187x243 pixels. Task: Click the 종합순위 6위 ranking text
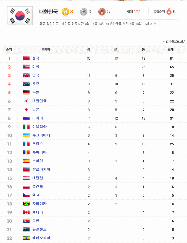click(x=164, y=12)
